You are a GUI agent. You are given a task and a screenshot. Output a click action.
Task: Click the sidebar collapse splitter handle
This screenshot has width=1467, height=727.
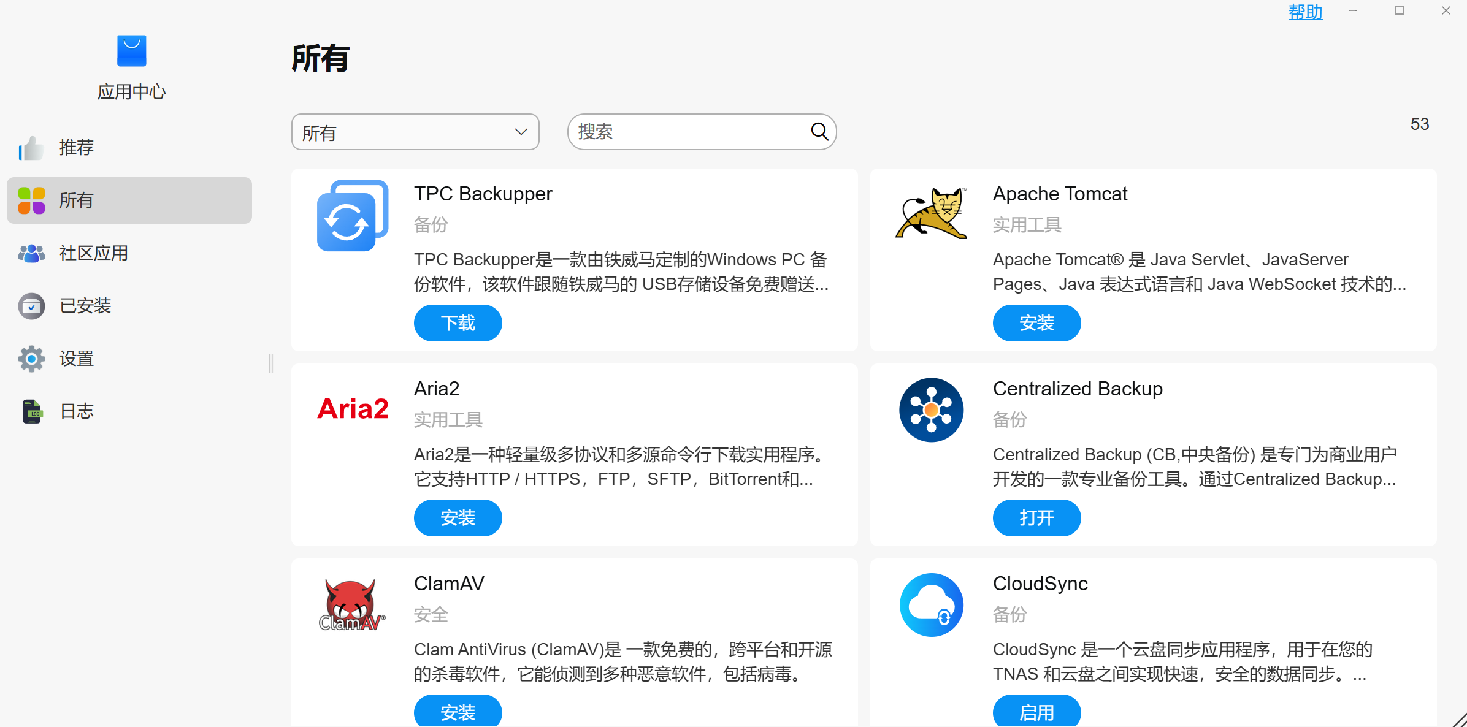pos(271,363)
